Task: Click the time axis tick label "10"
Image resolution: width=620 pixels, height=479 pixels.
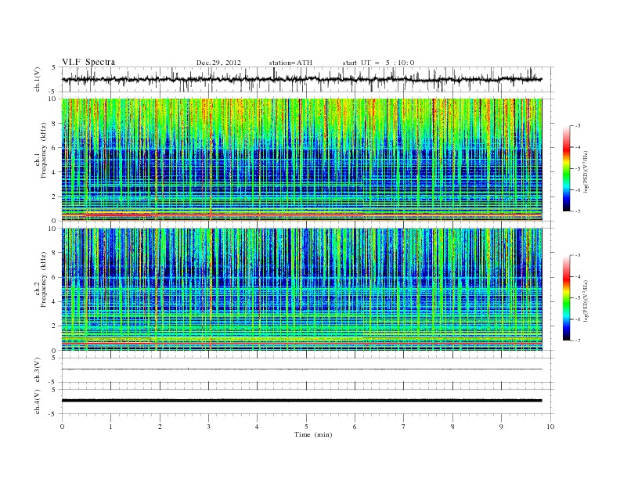Action: pyautogui.click(x=550, y=427)
